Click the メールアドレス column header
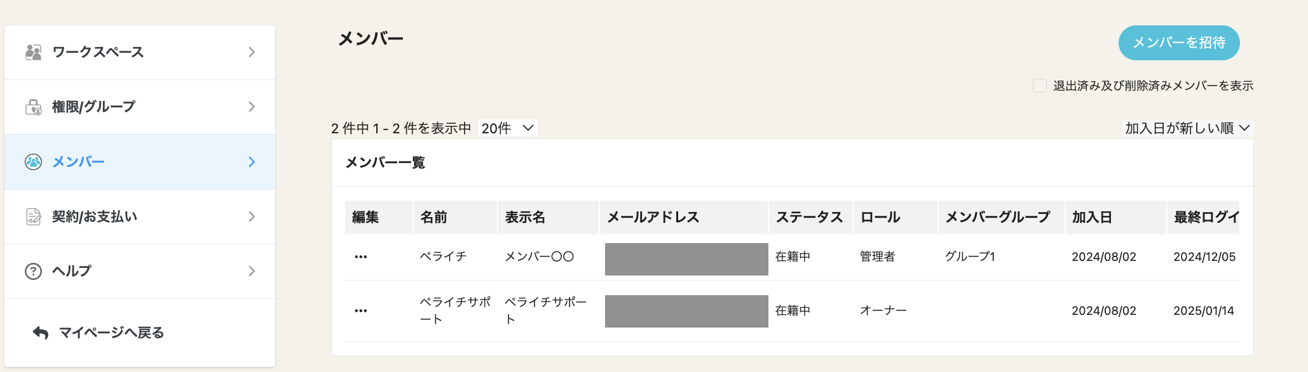 [x=653, y=217]
